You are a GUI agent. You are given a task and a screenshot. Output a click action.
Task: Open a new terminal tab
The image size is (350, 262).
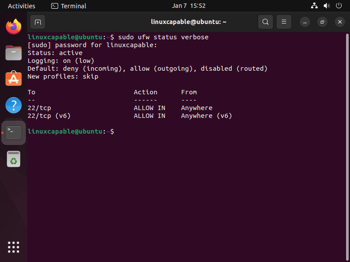pyautogui.click(x=37, y=21)
